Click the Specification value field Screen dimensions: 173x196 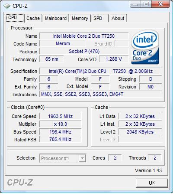pyautogui.click(x=101, y=71)
